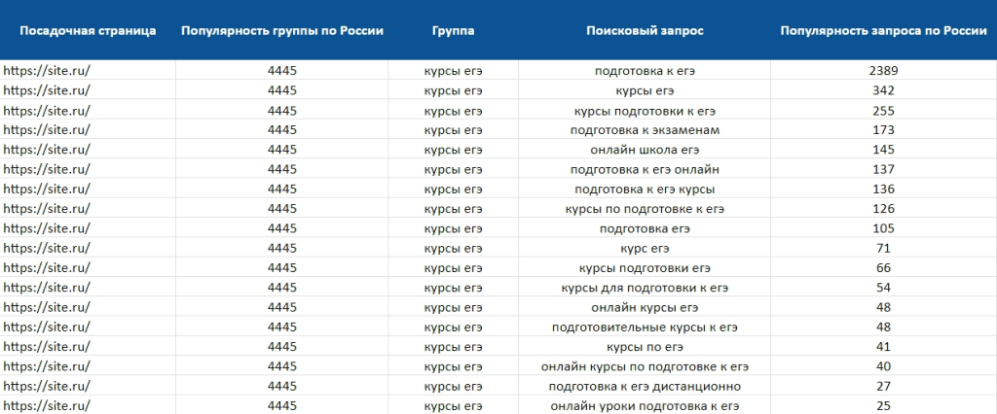Select the popularity value 25

883,406
